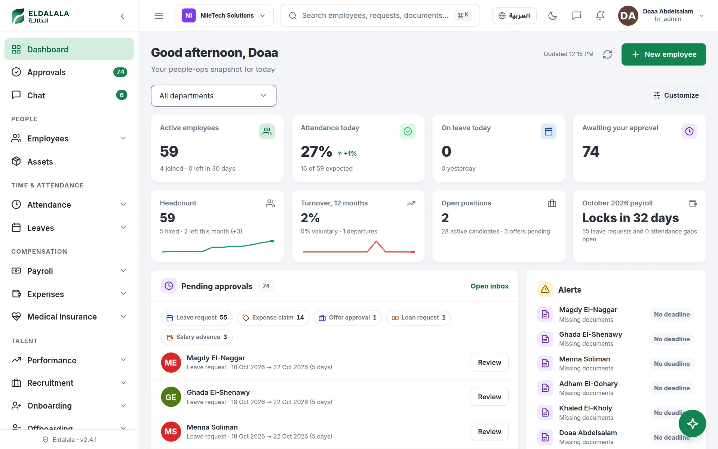The height and width of the screenshot is (449, 718).
Task: Click the Pending approvals clock icon
Action: pyautogui.click(x=169, y=286)
